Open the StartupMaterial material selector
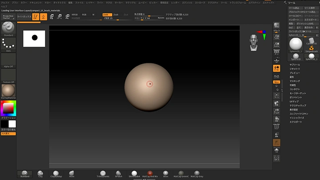Screen dimensions: 320x180 [8, 92]
